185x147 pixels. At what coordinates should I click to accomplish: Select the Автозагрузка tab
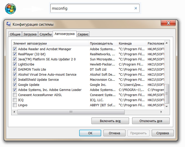tap(65, 34)
